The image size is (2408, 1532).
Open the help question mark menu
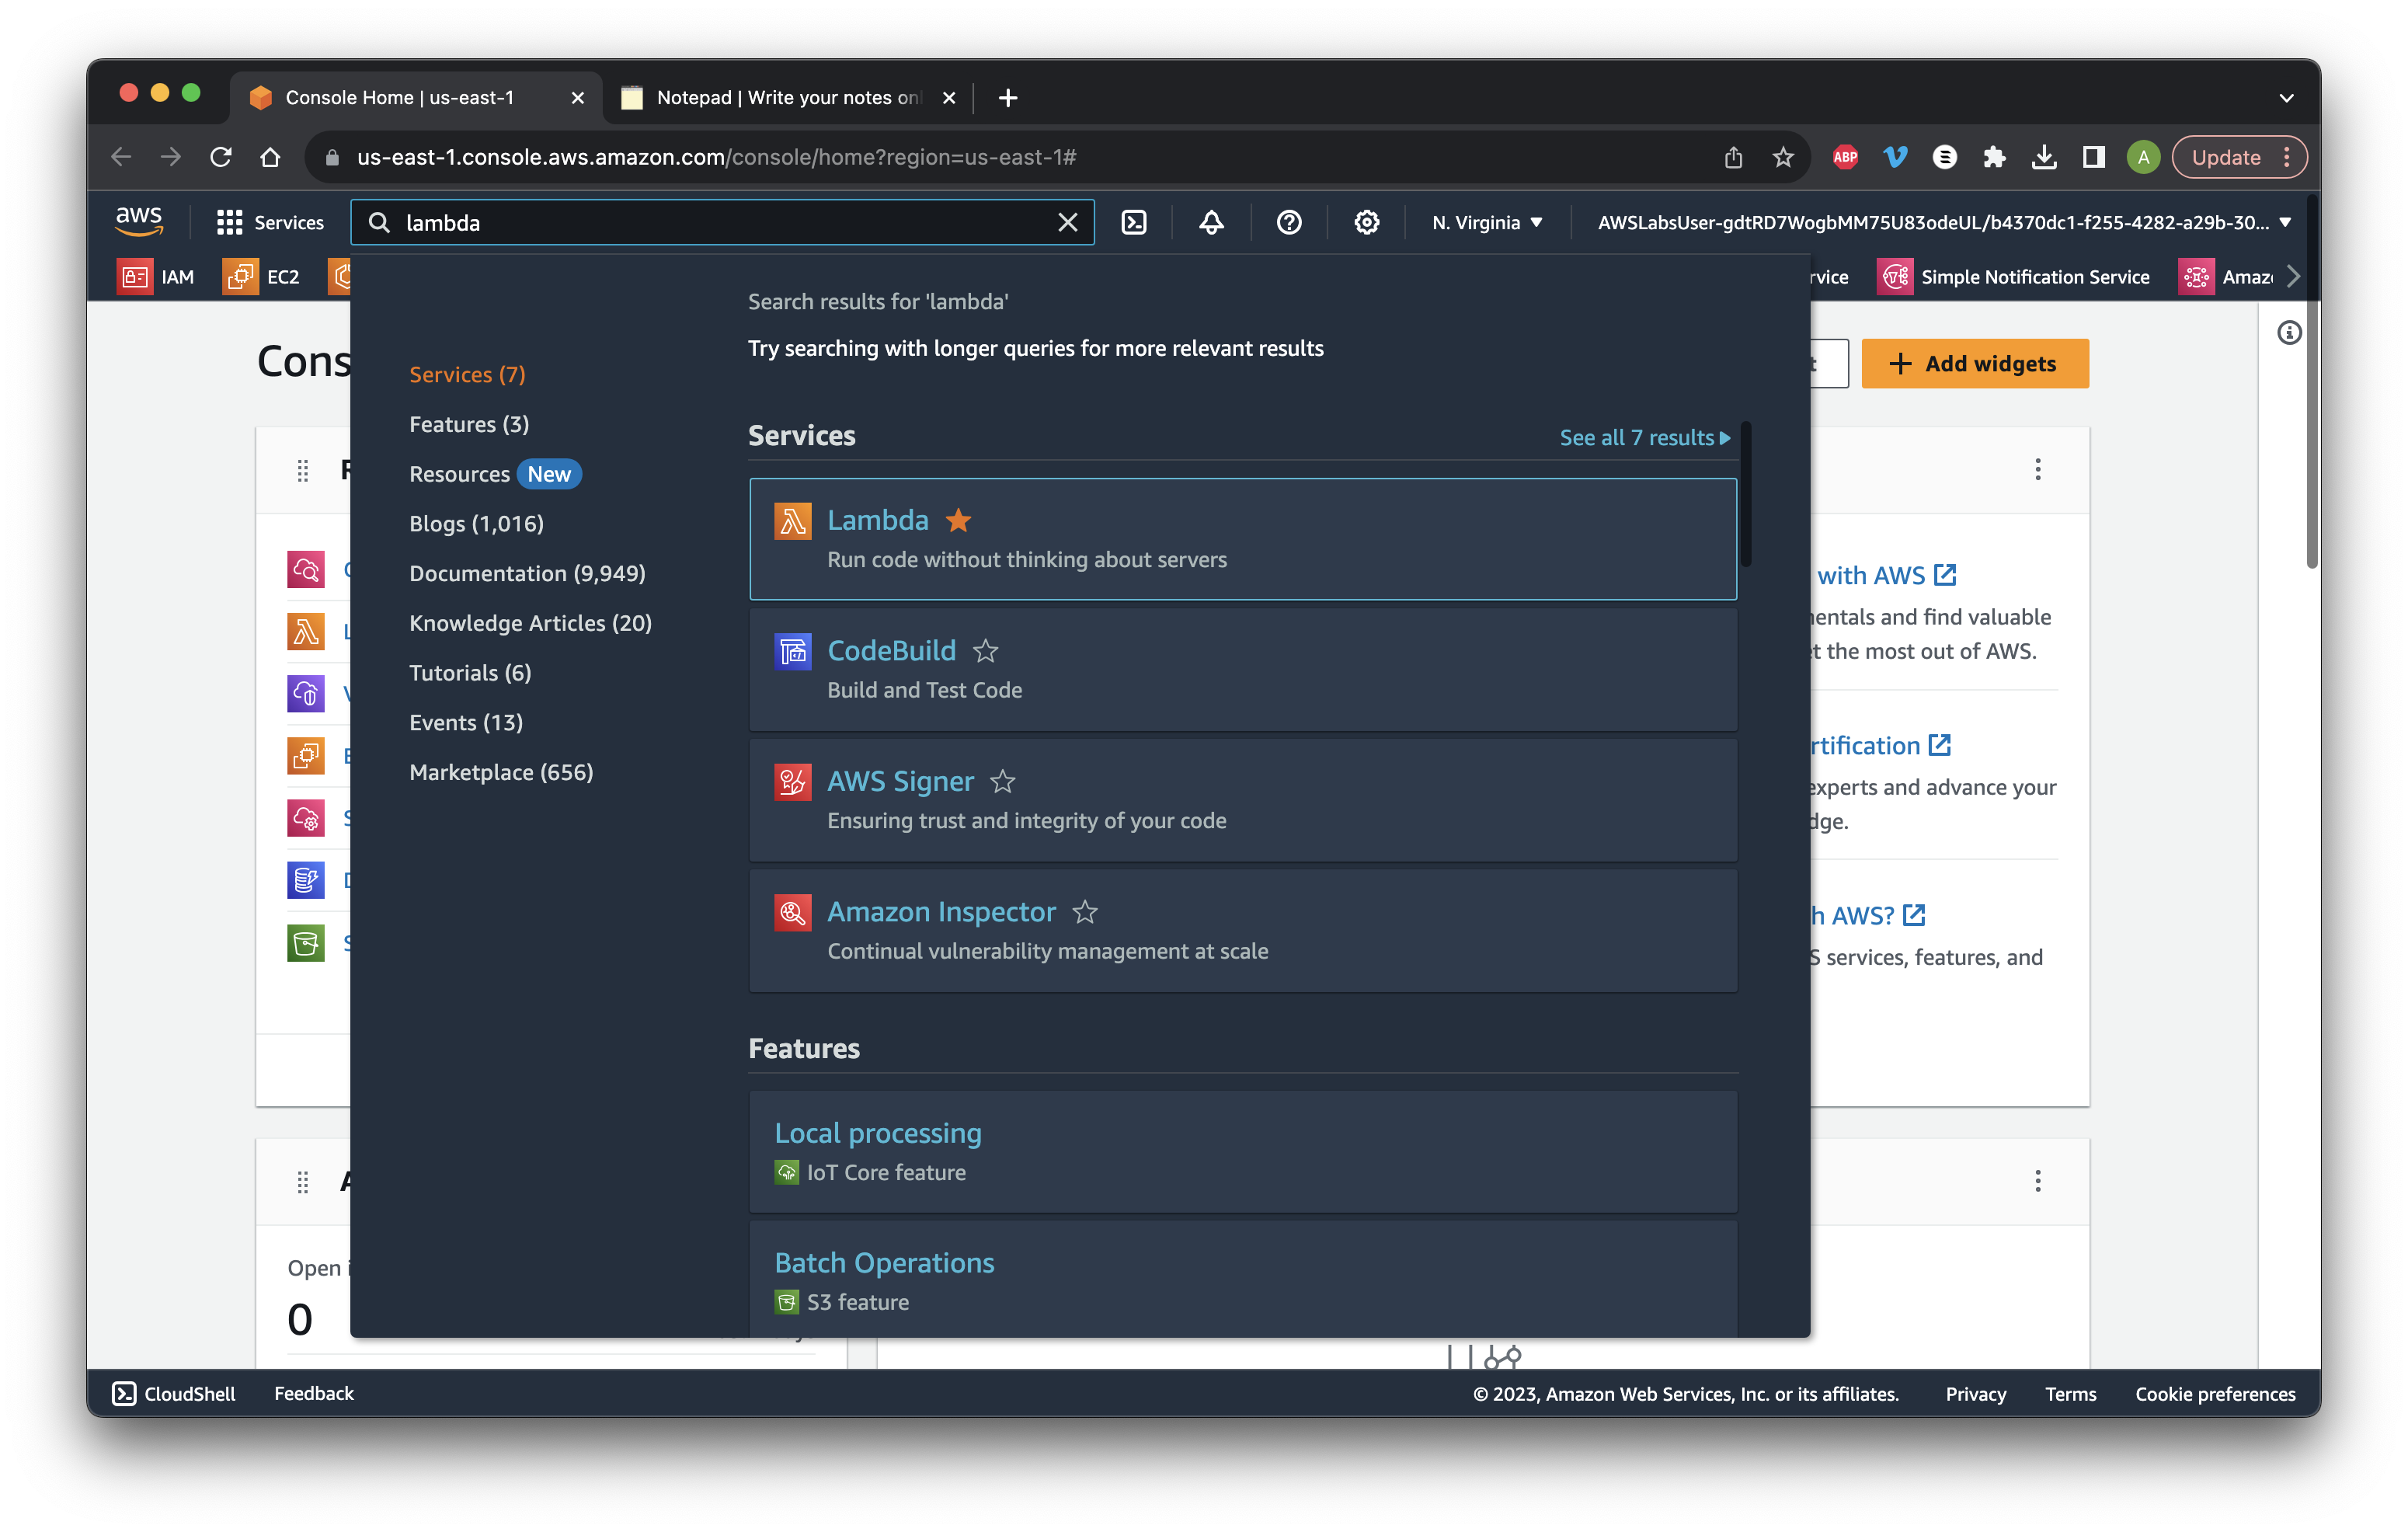pyautogui.click(x=1289, y=222)
